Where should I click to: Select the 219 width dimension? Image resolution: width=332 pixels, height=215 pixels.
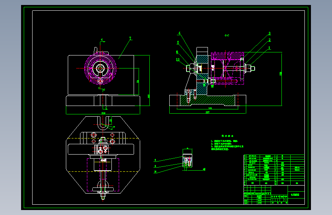[x=103, y=113]
